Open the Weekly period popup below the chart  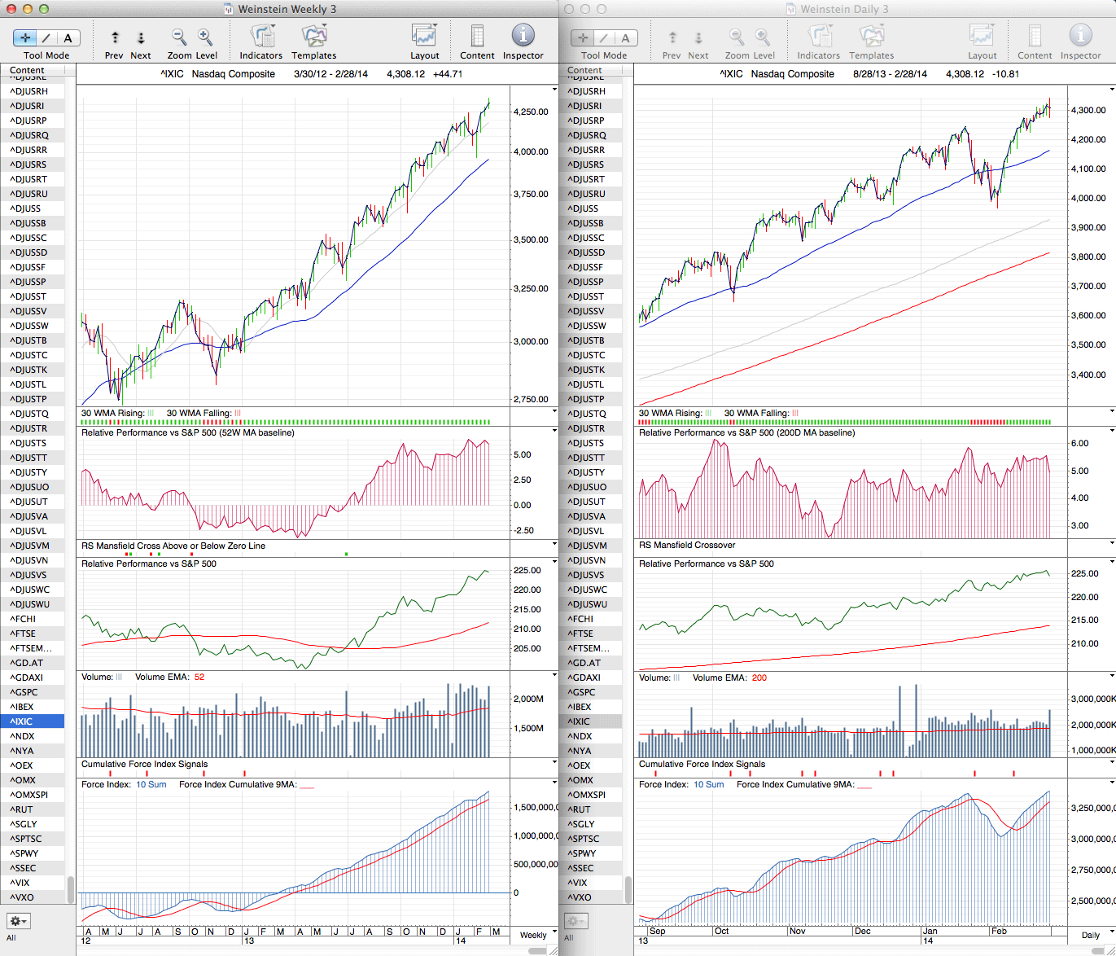(x=538, y=935)
